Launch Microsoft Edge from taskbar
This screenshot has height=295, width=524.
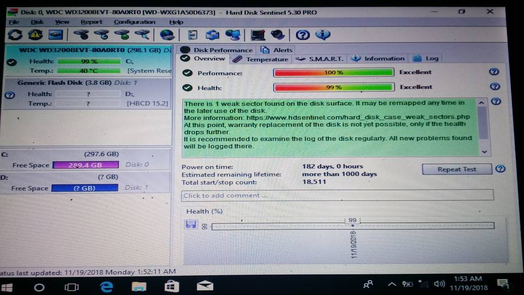106,286
